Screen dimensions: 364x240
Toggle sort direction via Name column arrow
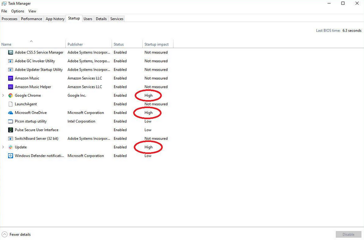[x=32, y=42]
